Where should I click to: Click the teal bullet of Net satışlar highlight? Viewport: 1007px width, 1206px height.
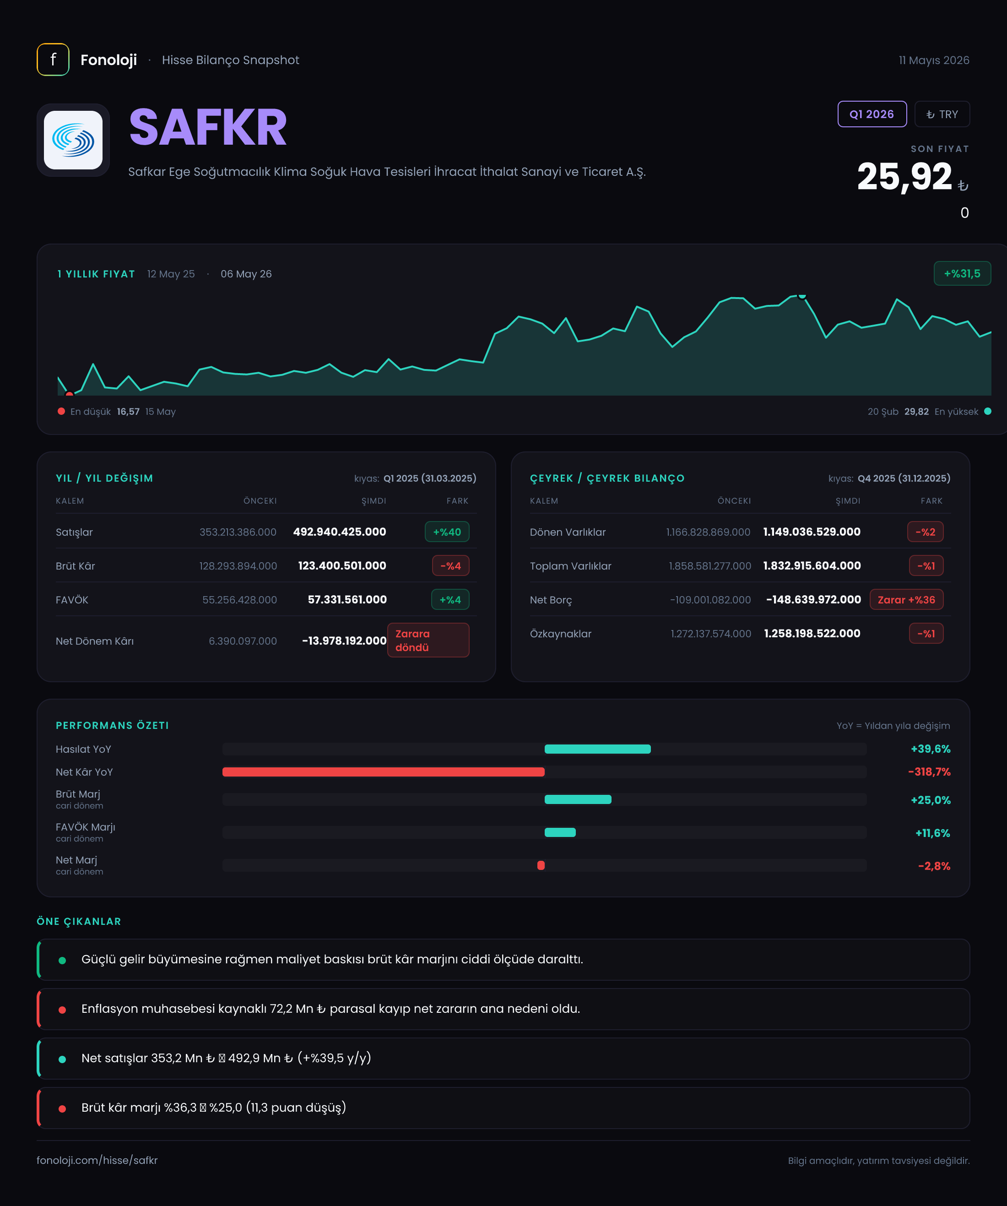coord(62,1059)
